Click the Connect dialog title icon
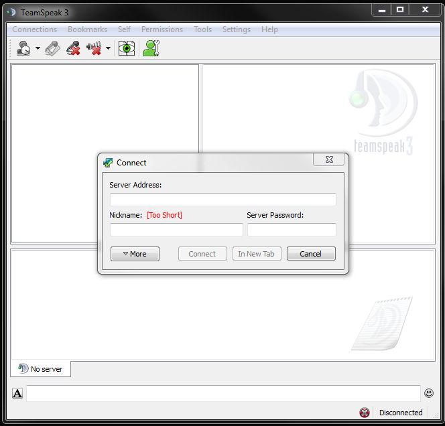The width and height of the screenshot is (445, 426). [108, 163]
